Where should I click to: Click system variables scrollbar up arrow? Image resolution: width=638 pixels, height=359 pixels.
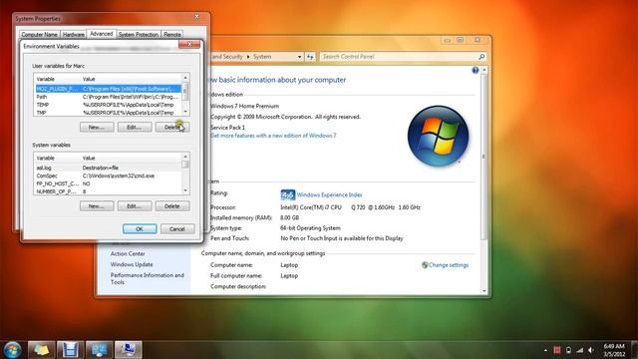click(x=185, y=157)
